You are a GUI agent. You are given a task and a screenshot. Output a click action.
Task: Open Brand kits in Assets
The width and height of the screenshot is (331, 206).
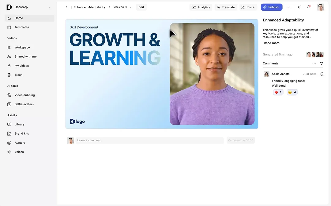(21, 133)
